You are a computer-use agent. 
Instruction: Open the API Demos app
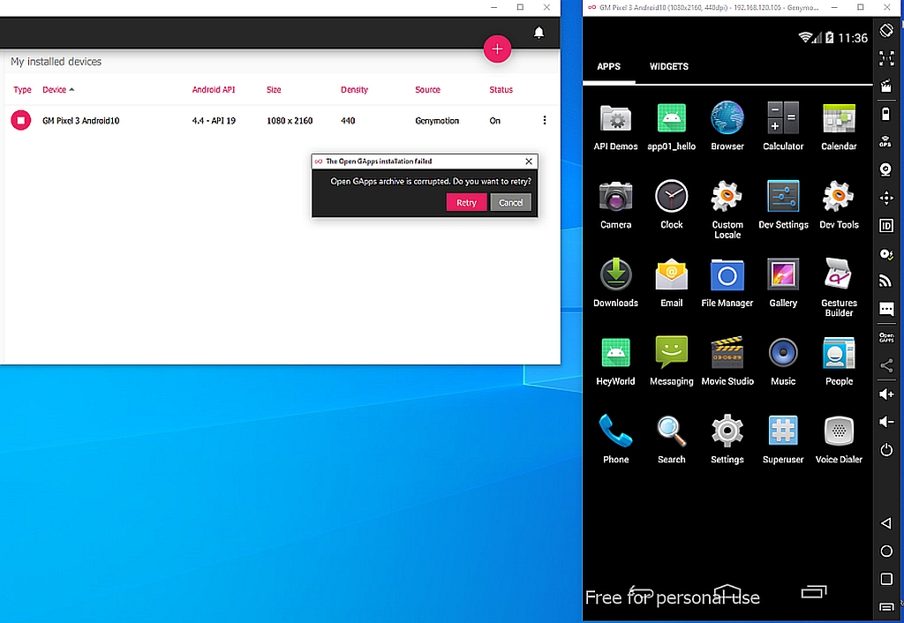point(615,126)
